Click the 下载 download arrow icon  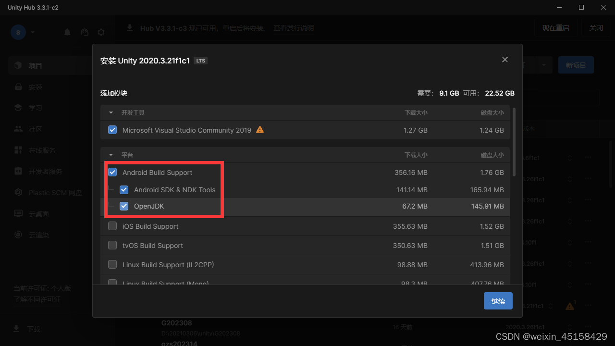[16, 329]
